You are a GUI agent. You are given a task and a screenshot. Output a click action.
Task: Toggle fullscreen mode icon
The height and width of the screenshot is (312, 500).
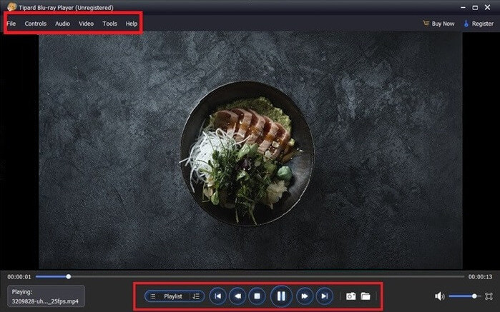489,296
